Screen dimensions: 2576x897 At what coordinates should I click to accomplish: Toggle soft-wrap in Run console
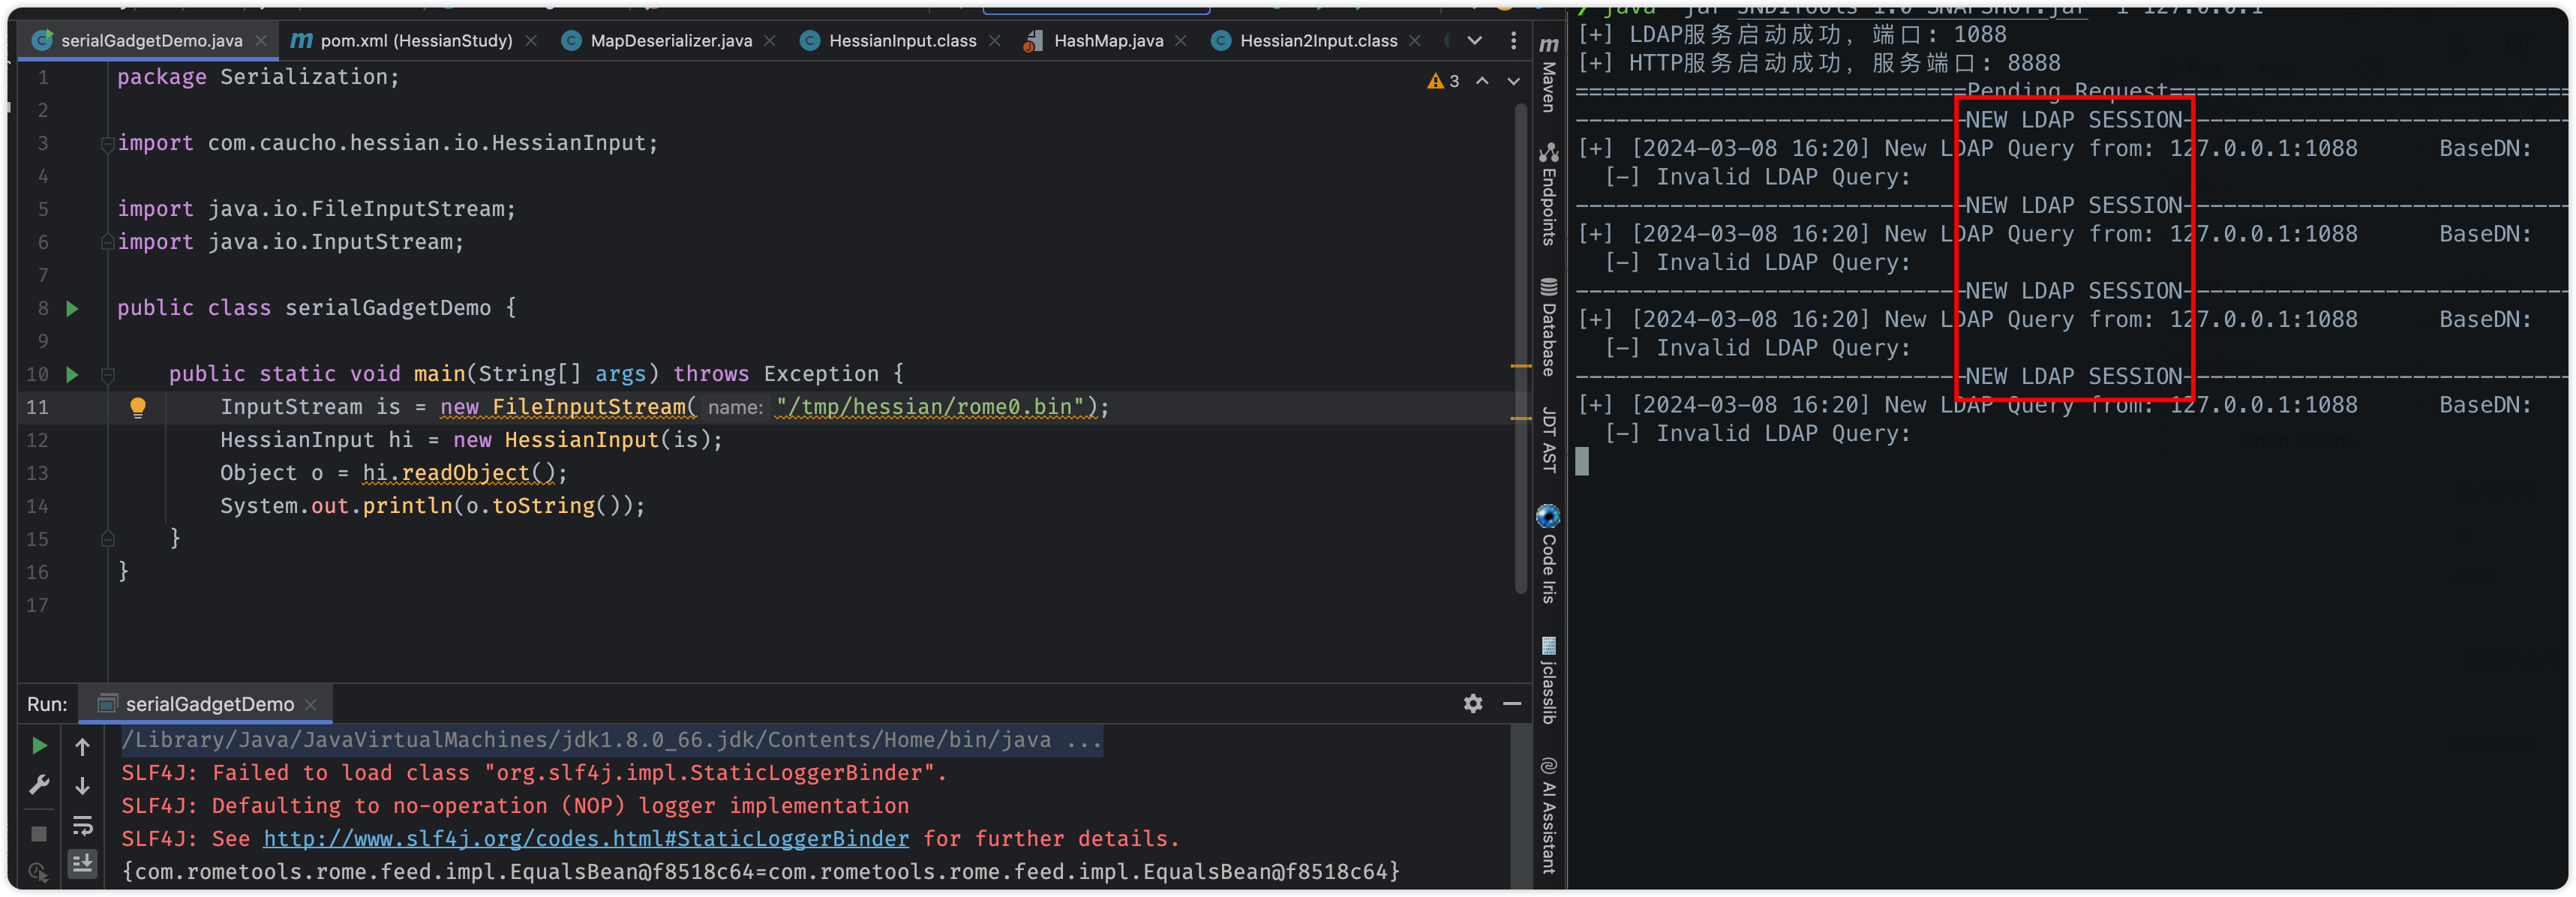point(83,826)
